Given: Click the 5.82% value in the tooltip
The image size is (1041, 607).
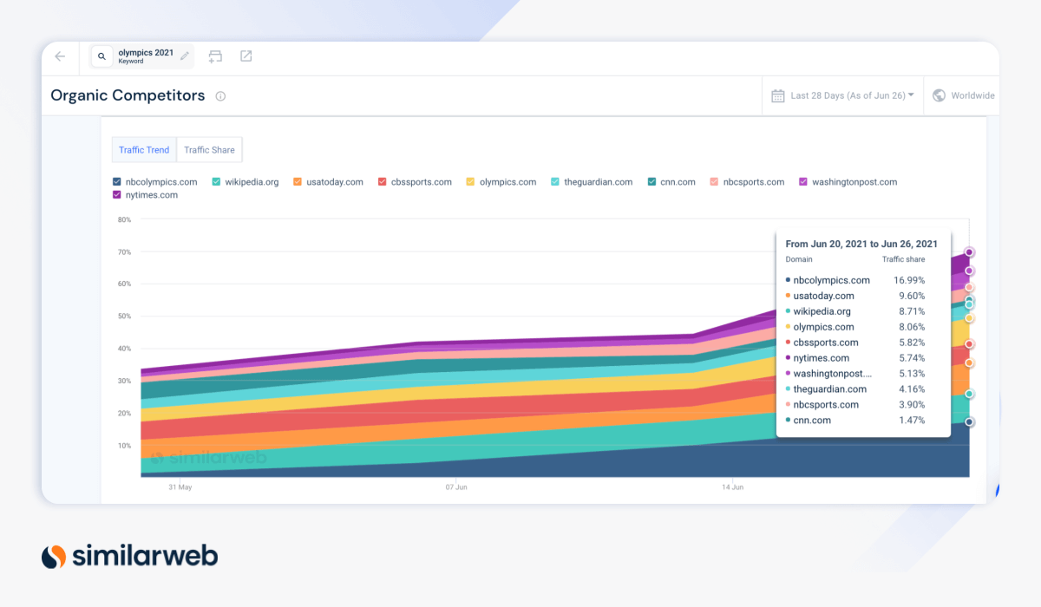Looking at the screenshot, I should [x=912, y=343].
